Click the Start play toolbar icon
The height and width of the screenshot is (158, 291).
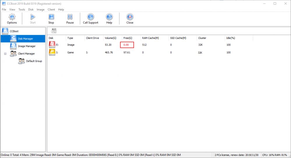[x=33, y=17]
